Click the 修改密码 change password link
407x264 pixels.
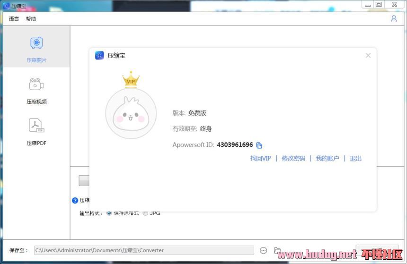tap(293, 158)
